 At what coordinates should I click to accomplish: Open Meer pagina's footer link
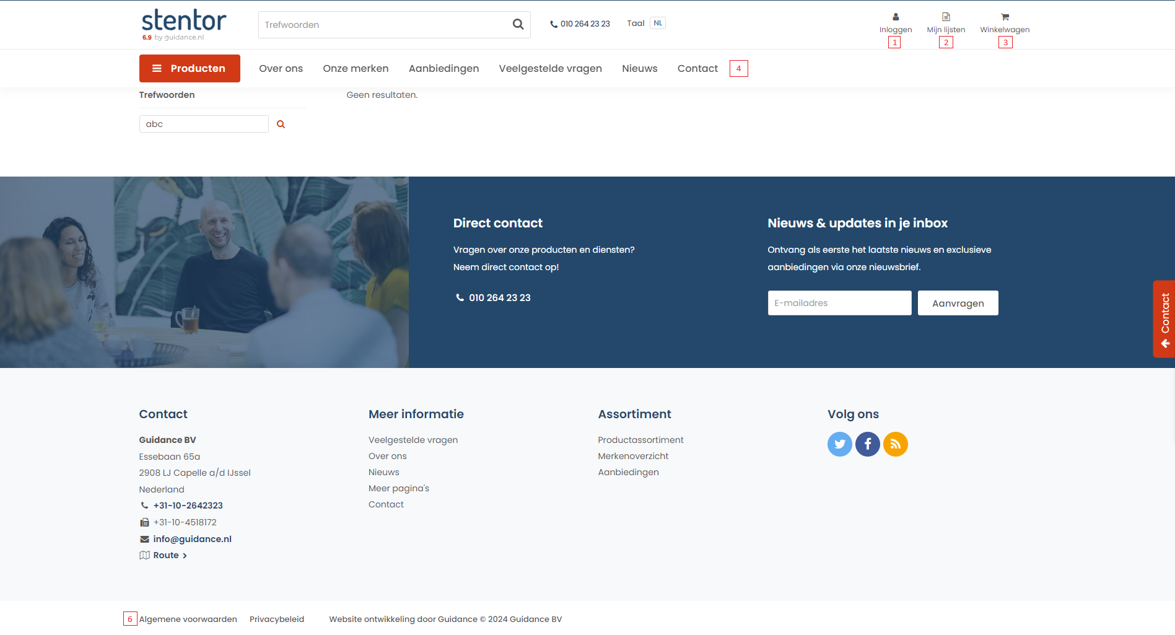(x=399, y=488)
